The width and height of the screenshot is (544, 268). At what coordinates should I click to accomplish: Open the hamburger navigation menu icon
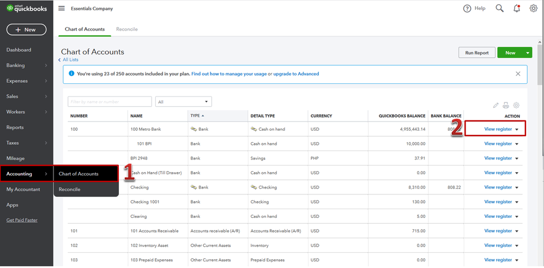click(62, 8)
